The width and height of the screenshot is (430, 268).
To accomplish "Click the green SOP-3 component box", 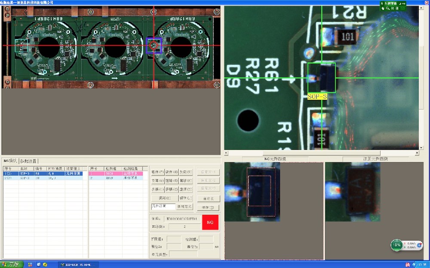I will [321, 78].
